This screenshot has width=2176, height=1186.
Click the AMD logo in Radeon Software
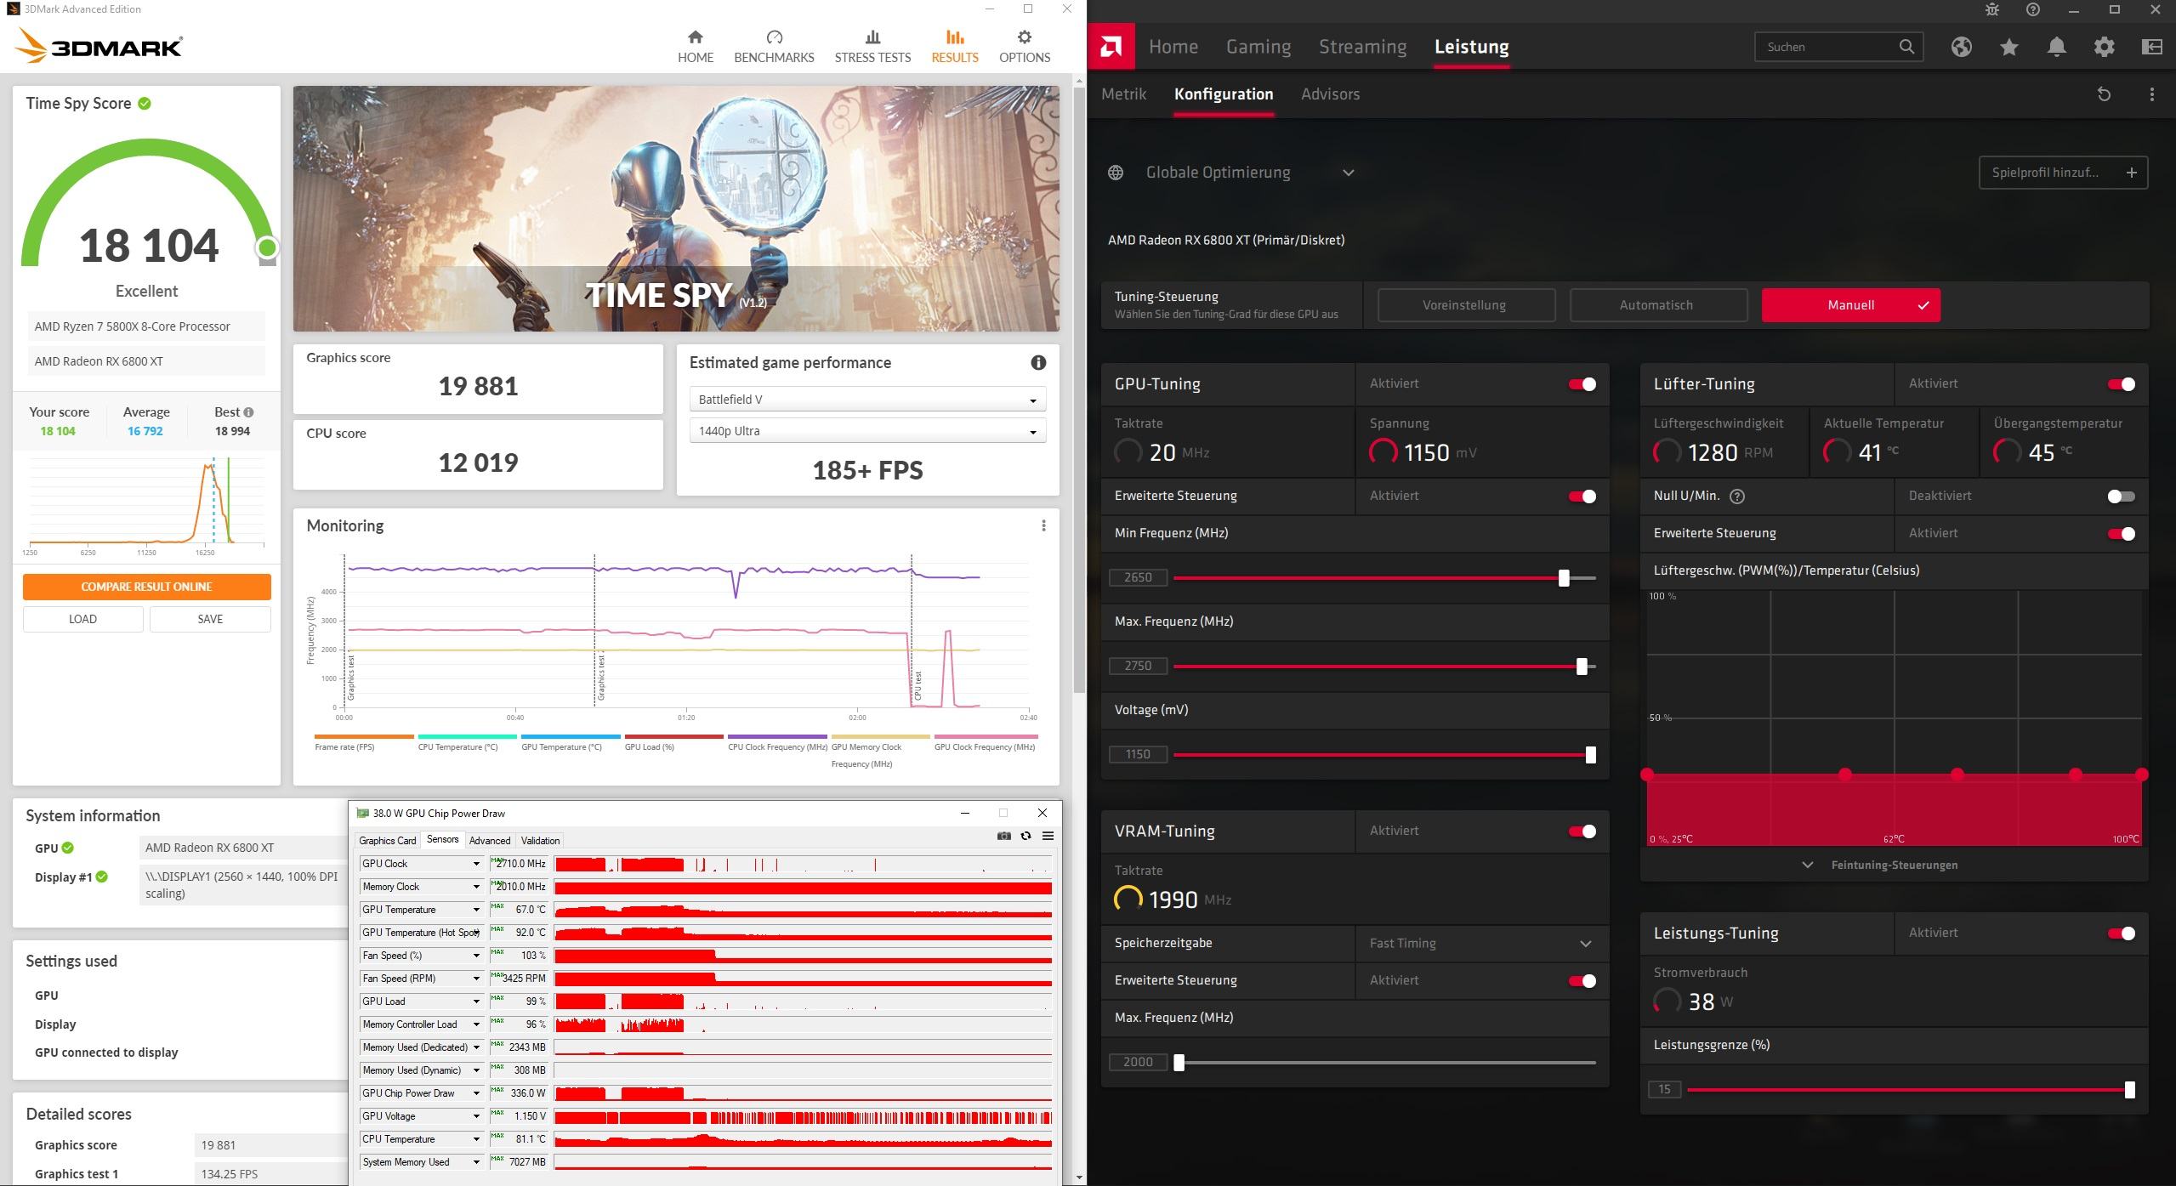pos(1111,47)
